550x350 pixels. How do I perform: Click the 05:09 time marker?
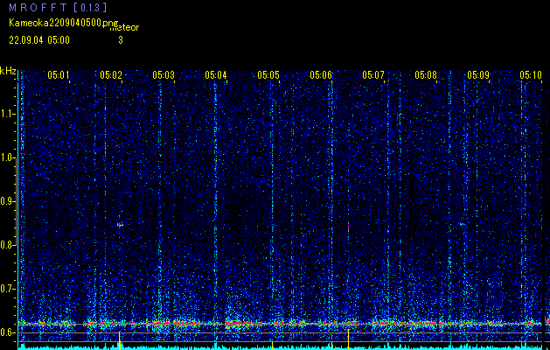(478, 74)
